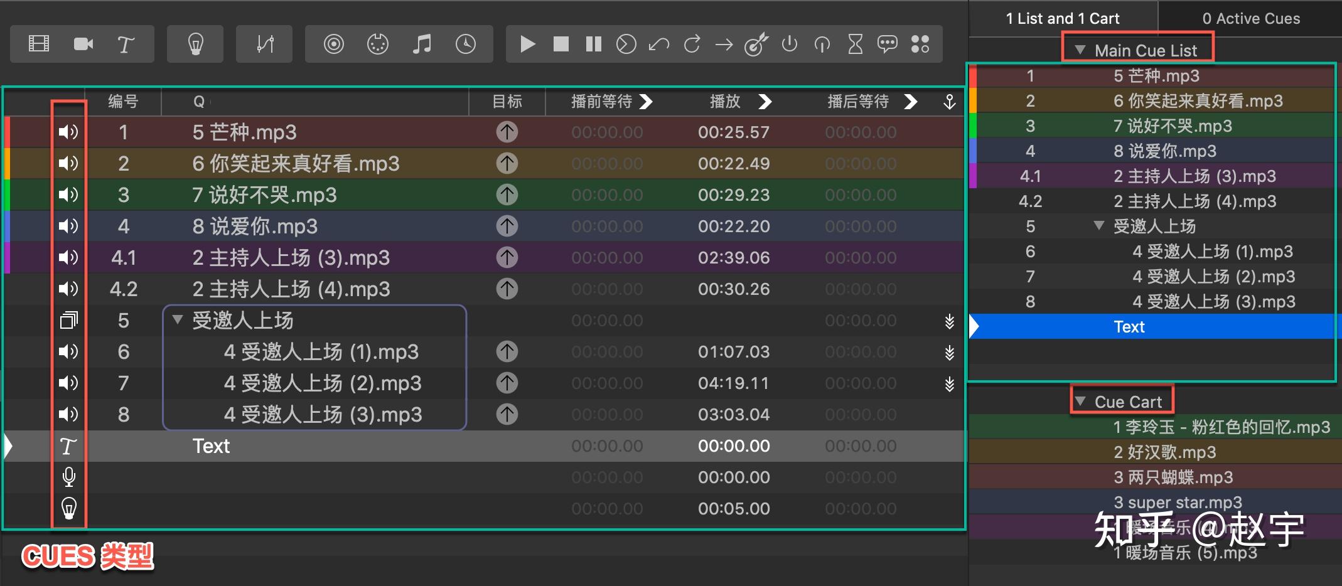Select the Camera cue tool
Image resolution: width=1342 pixels, height=586 pixels.
83,44
